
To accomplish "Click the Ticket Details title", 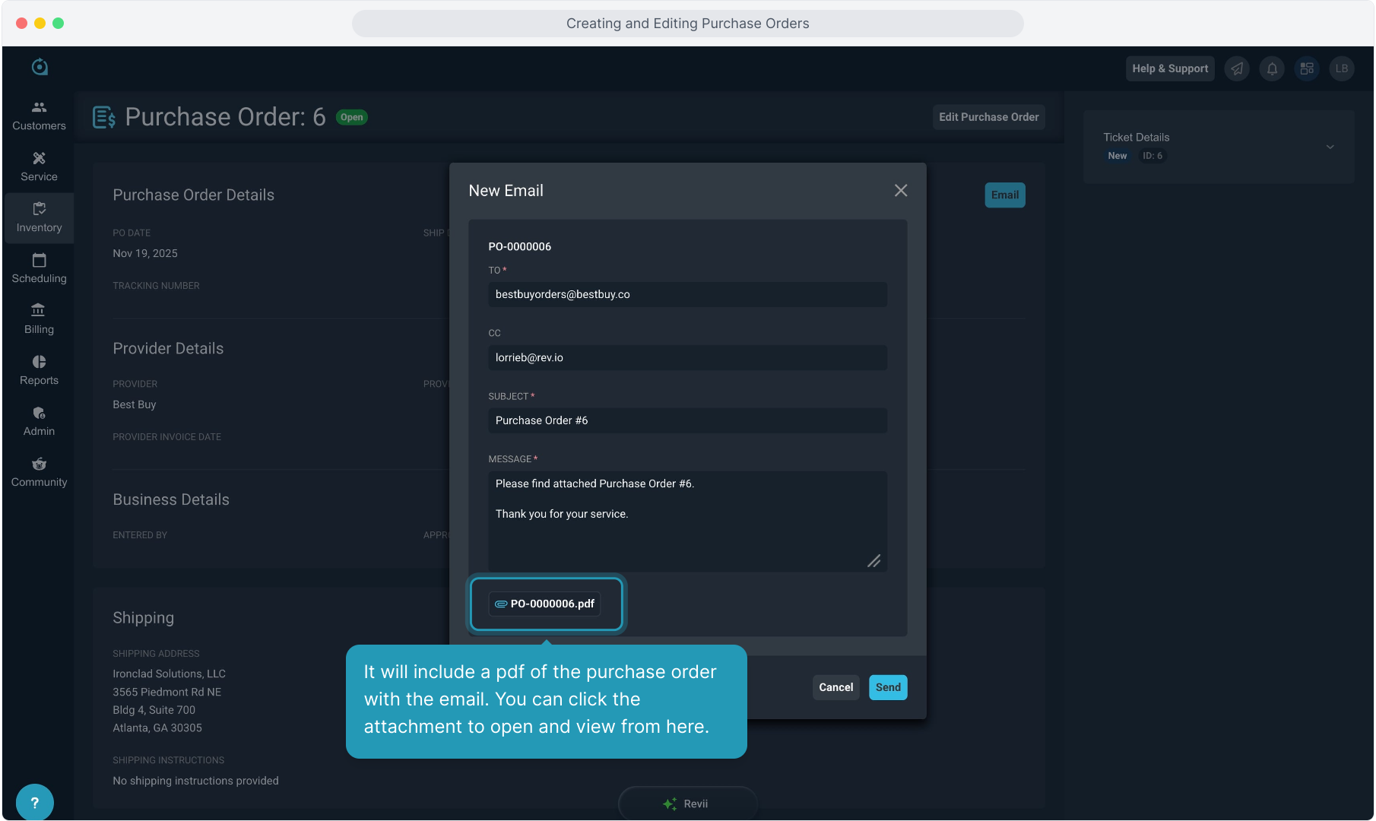I will coord(1137,138).
